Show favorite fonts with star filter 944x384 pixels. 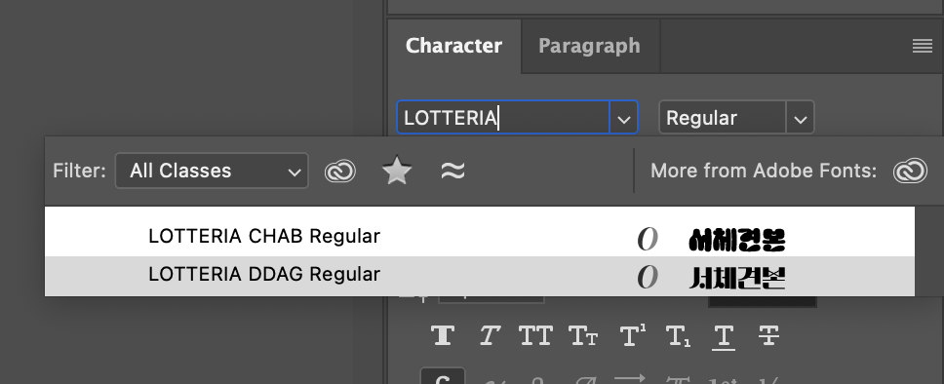point(397,172)
